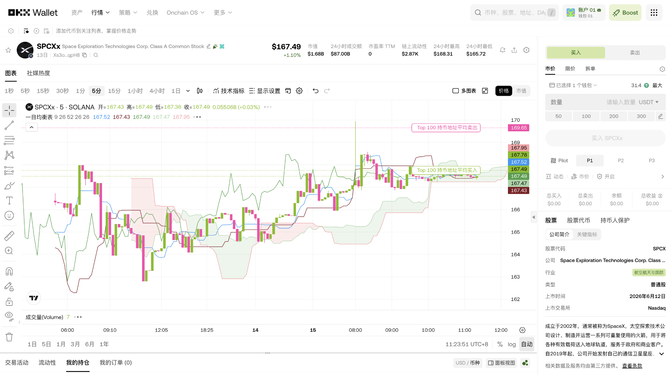Screen dimensions: 672x375
Task: Focus the token search field
Action: pos(514,12)
